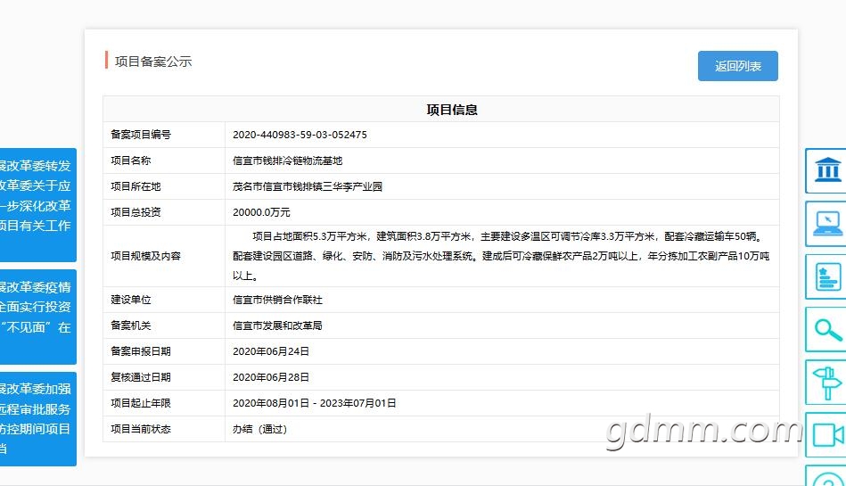Select location text 茂名市信宜市钱排镇三华李产业园
Screen dimensions: 846x486
pos(308,187)
